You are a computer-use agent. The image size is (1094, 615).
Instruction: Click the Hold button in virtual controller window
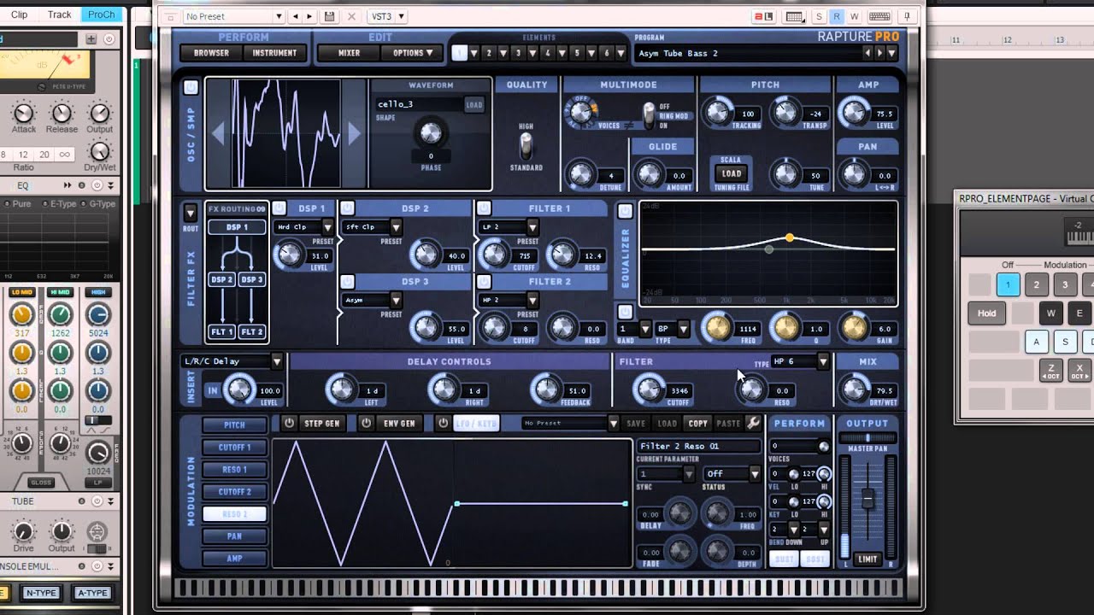click(986, 313)
